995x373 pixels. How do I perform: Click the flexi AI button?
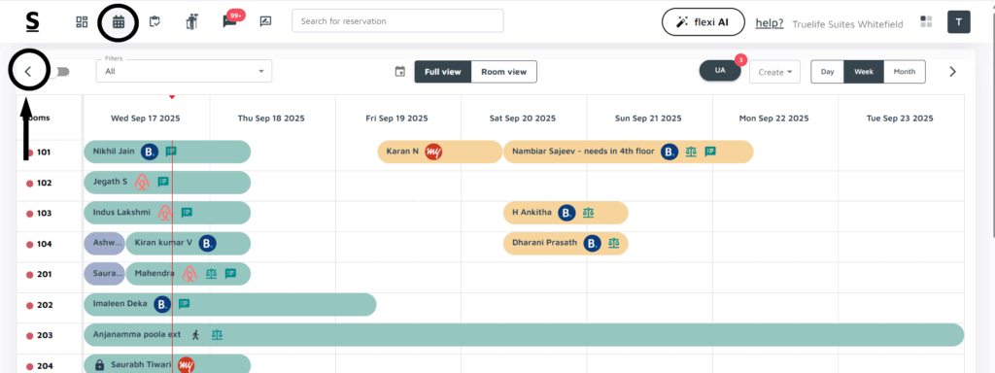703,22
